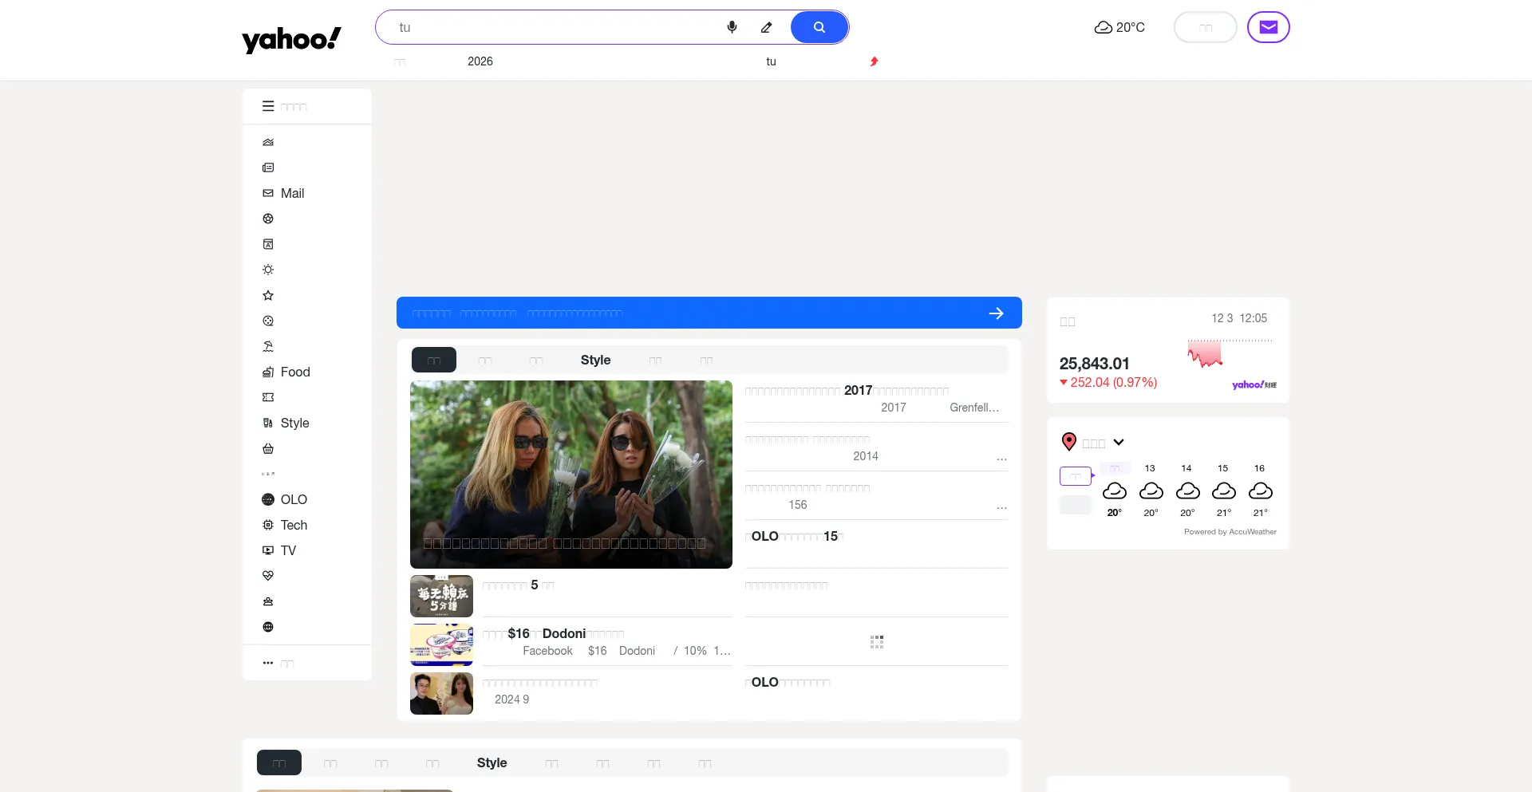Open the ice cream cups news thumbnail

441,644
